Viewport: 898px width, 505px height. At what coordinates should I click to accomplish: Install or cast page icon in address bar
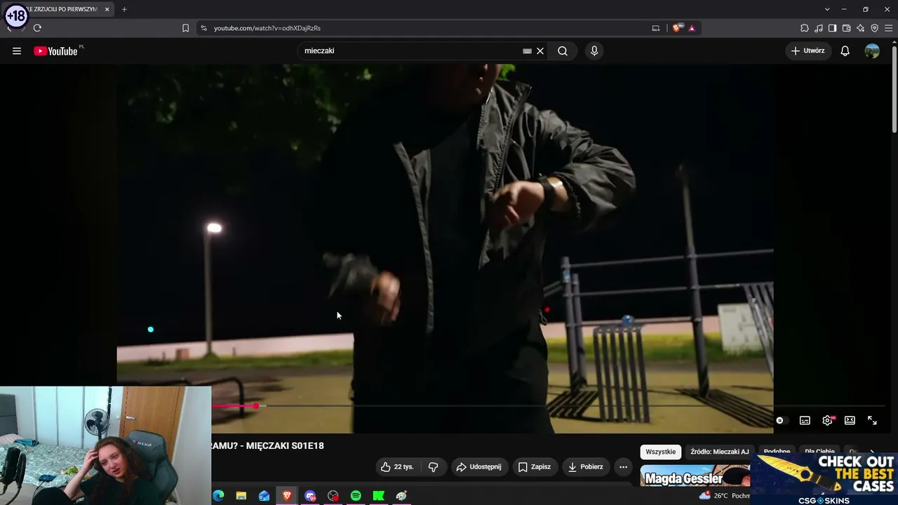point(656,28)
